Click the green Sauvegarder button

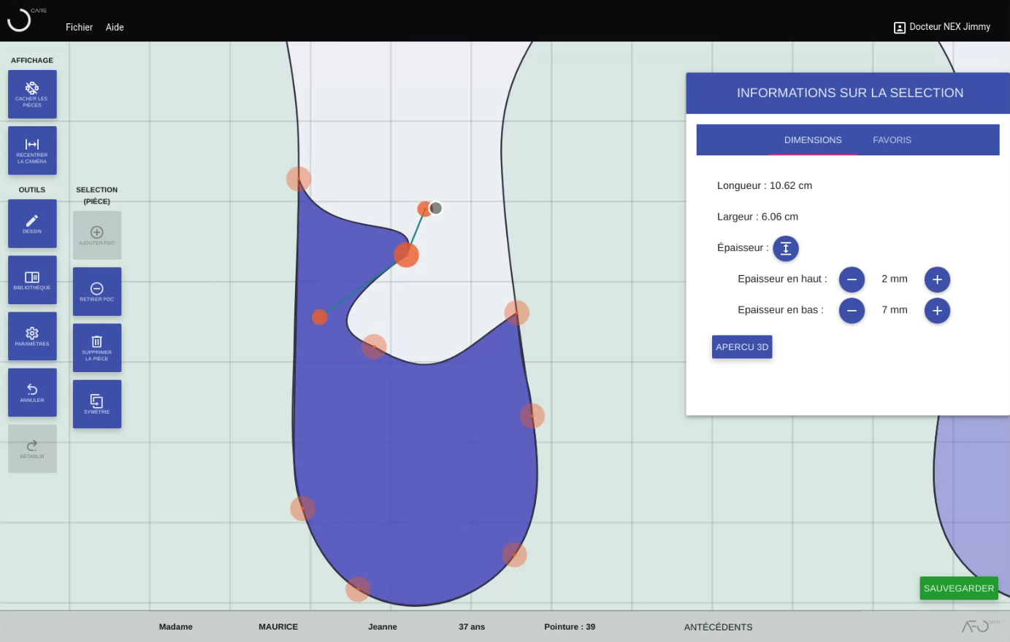[959, 588]
